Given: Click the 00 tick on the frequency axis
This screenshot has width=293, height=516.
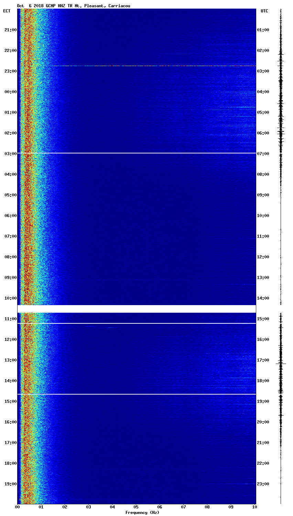Looking at the screenshot, I should pos(18,507).
